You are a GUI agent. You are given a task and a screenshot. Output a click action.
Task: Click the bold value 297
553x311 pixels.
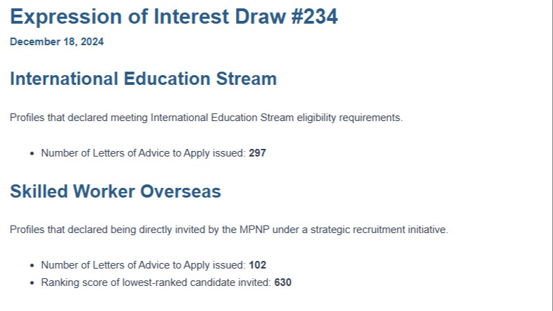pos(257,153)
